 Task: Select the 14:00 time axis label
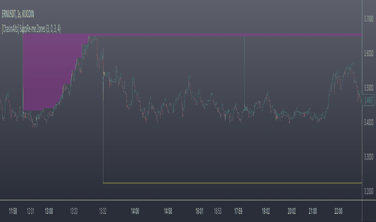(135, 211)
